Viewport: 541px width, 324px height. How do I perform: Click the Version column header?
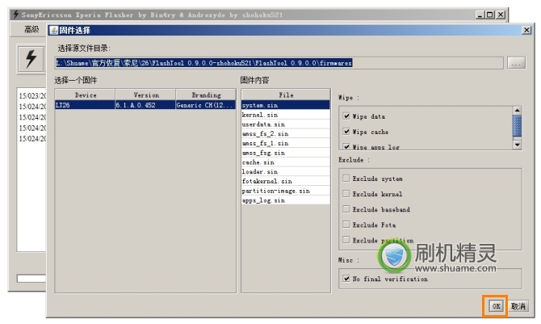click(x=145, y=95)
